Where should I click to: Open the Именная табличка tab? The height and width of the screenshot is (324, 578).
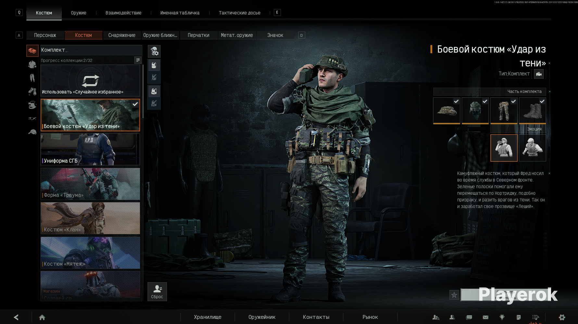[180, 13]
